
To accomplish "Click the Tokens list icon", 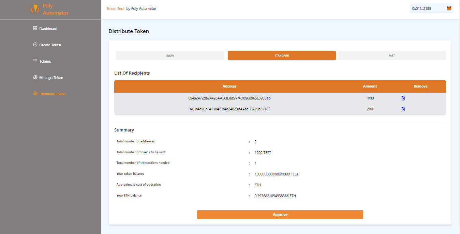I will click(35, 61).
